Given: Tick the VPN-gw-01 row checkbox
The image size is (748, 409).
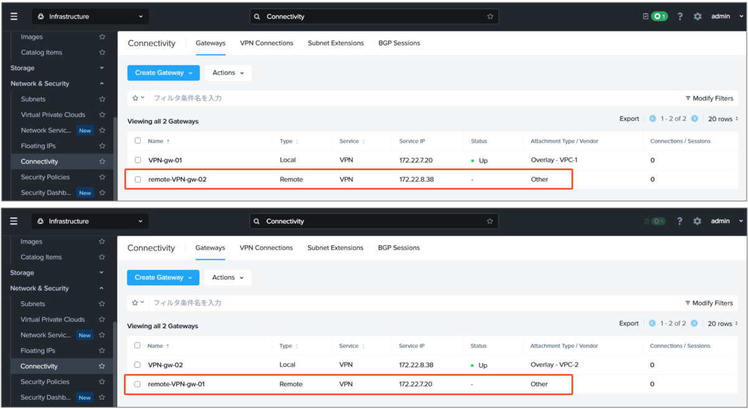Looking at the screenshot, I should pyautogui.click(x=138, y=160).
